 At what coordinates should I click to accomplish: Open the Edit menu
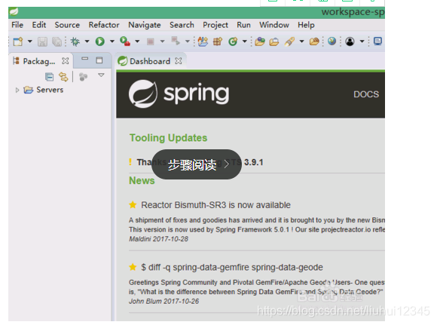click(x=38, y=25)
